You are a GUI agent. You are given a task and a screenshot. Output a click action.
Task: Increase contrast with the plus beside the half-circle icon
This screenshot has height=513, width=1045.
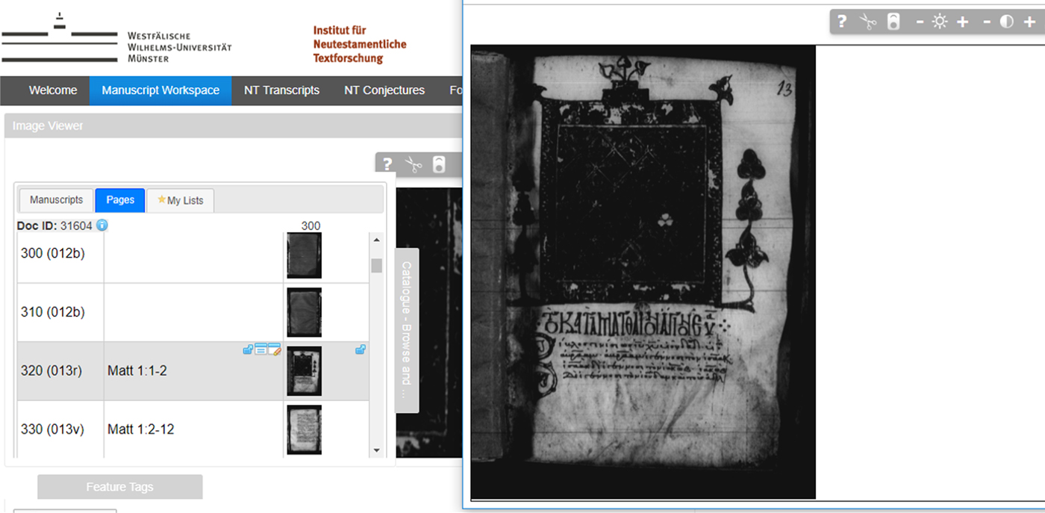(1029, 22)
